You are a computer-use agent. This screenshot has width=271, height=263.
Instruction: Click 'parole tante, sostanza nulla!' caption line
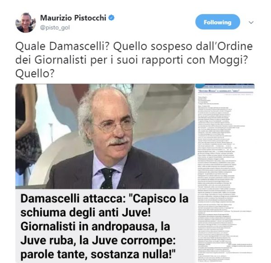[x=98, y=254]
